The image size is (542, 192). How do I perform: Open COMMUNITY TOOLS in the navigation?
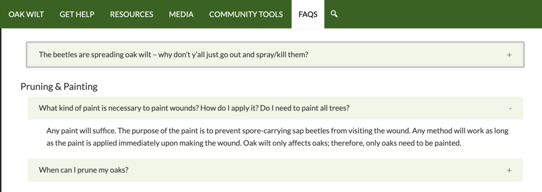tap(246, 14)
